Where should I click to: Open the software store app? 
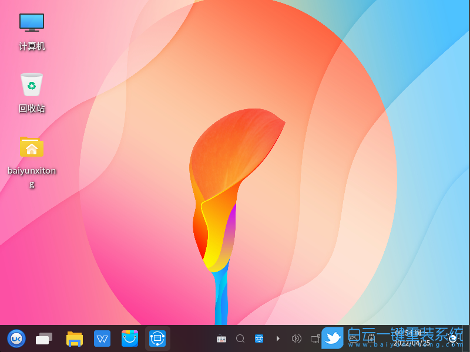(x=130, y=339)
